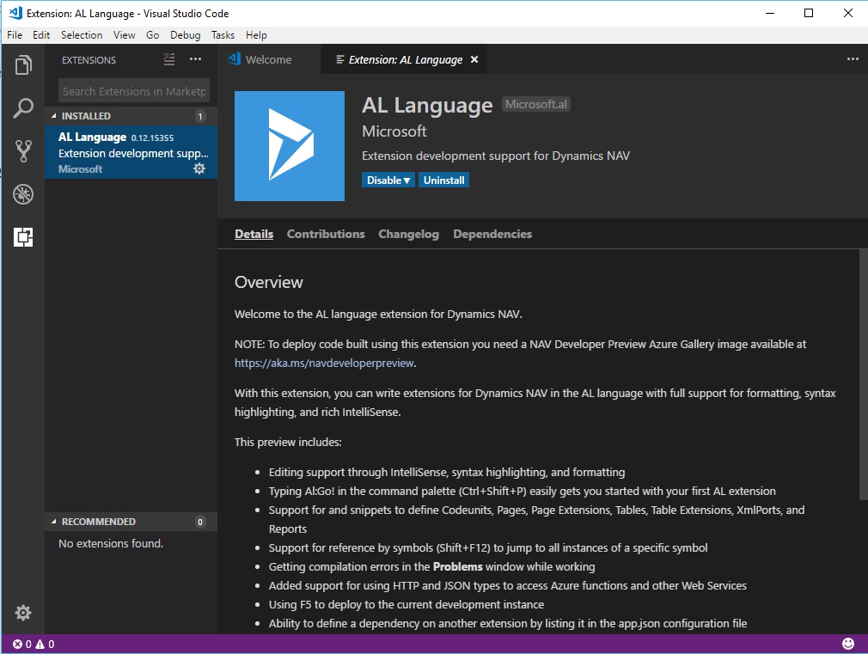
Task: Open the Disable dropdown for AL Language
Action: pos(388,180)
